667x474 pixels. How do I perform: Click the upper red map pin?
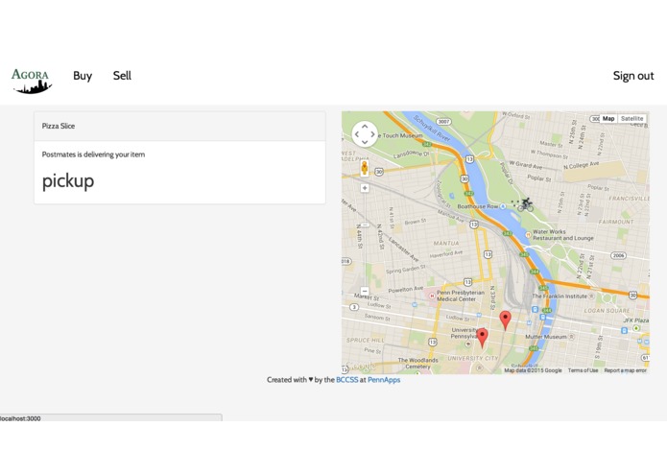(x=505, y=320)
